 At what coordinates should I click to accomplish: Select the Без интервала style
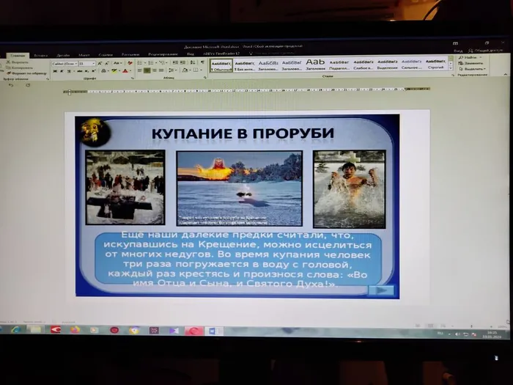244,65
